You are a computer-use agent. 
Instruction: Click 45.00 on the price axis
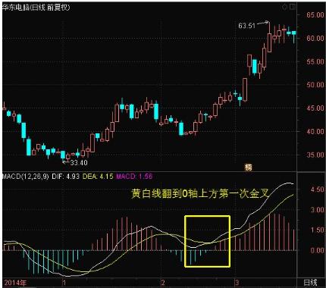[x=315, y=108]
